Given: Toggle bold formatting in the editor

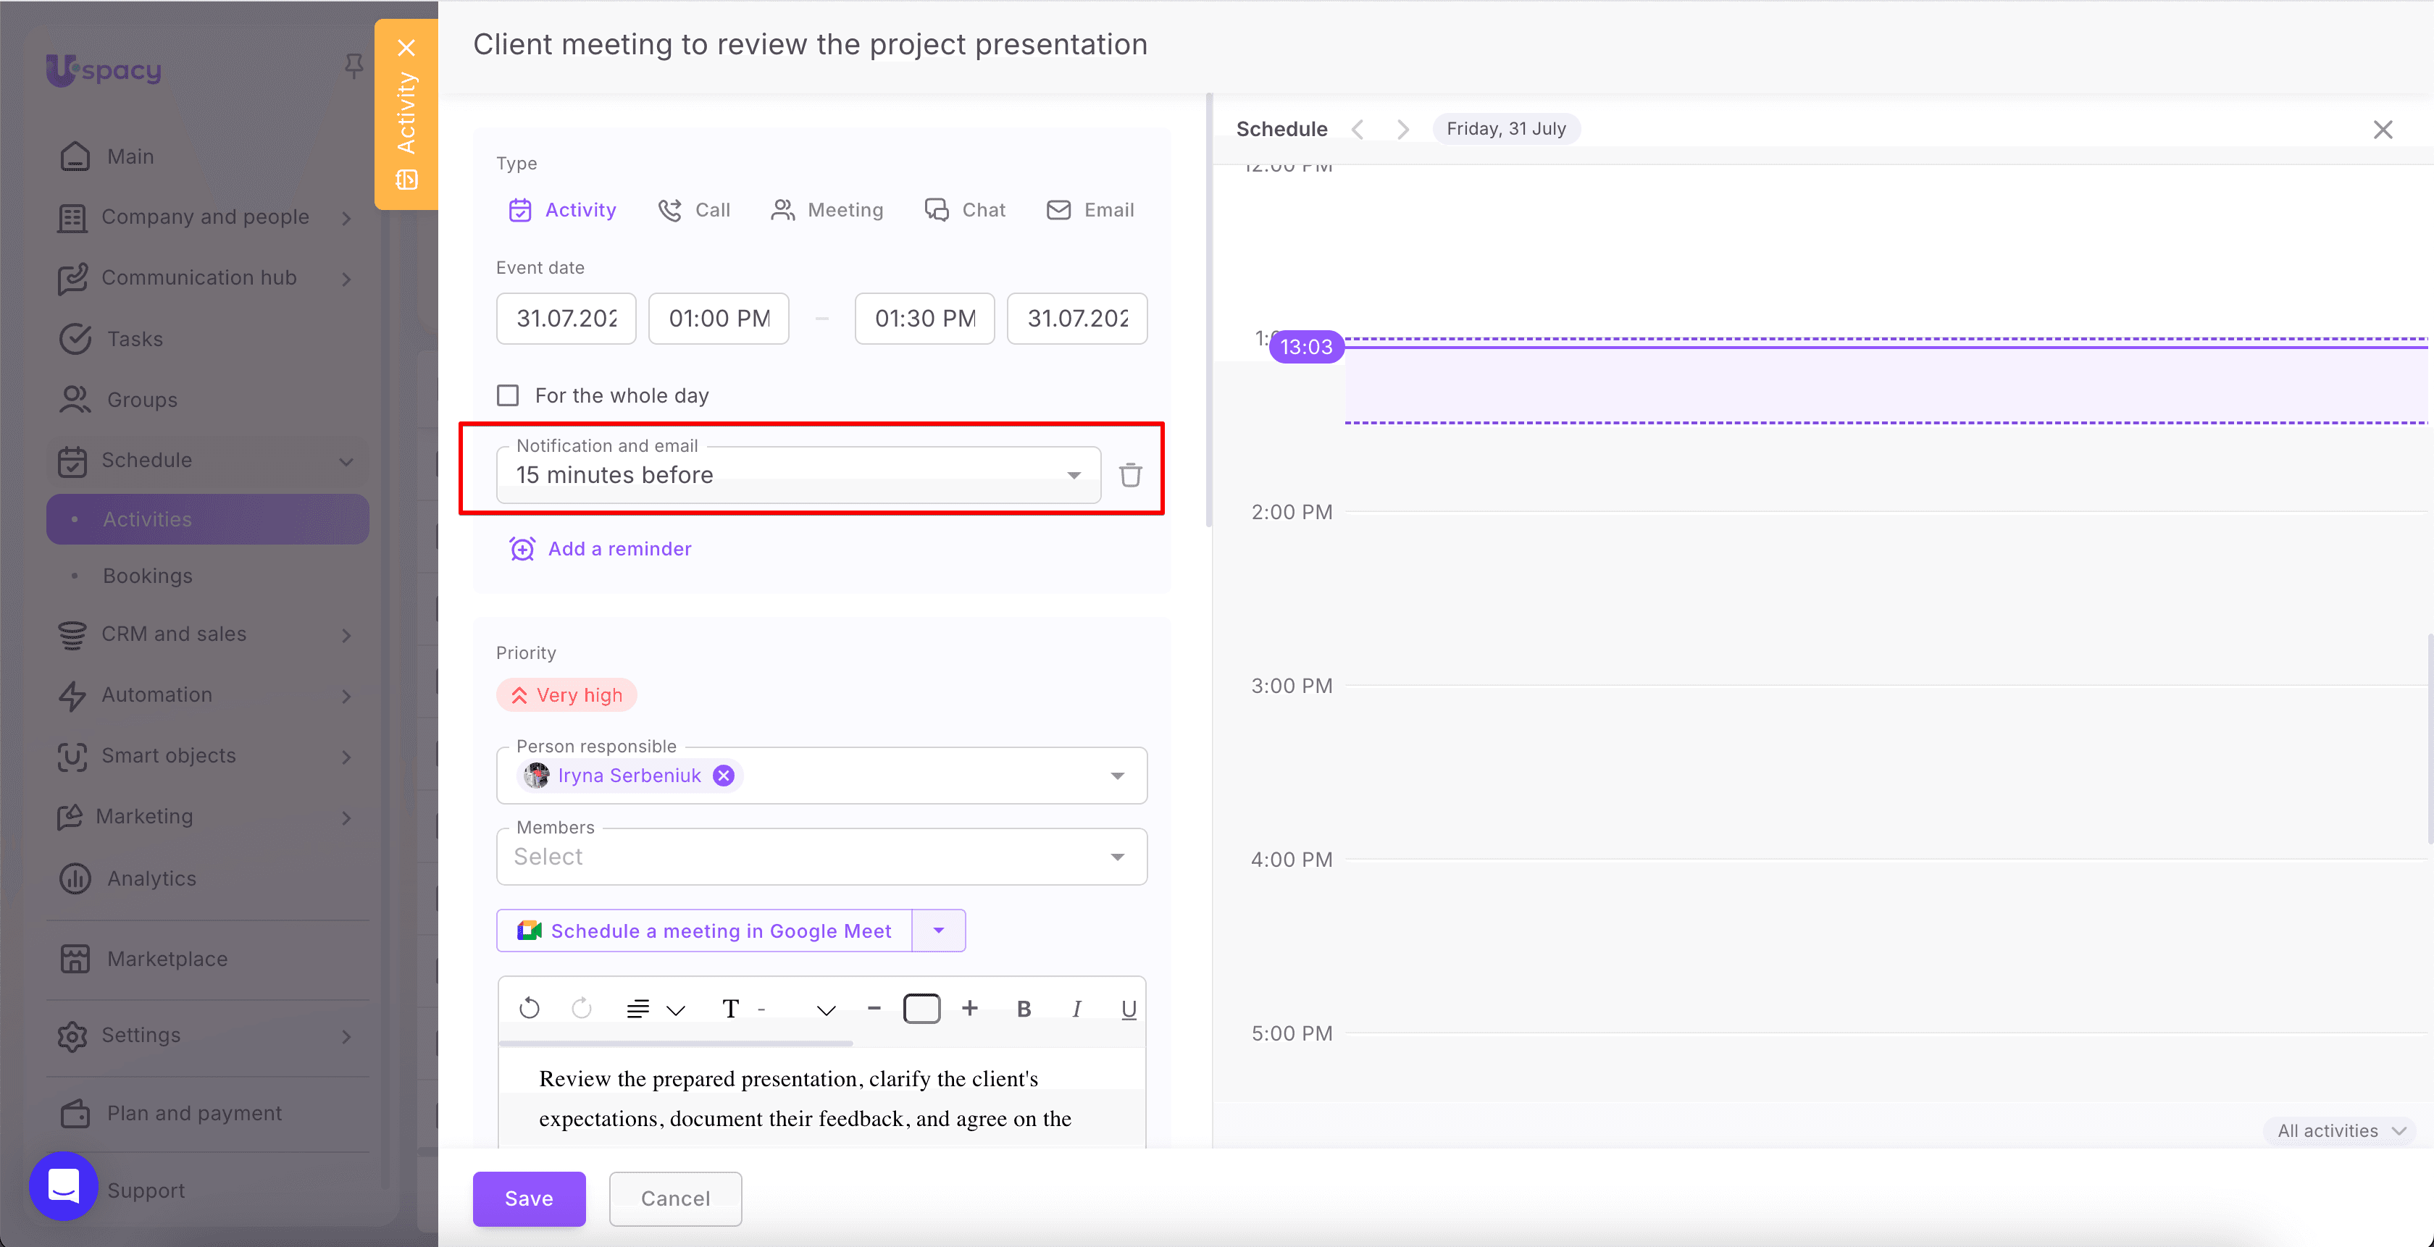Looking at the screenshot, I should tap(1024, 1009).
